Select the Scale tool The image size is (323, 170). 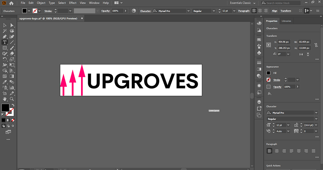pyautogui.click(x=12, y=59)
